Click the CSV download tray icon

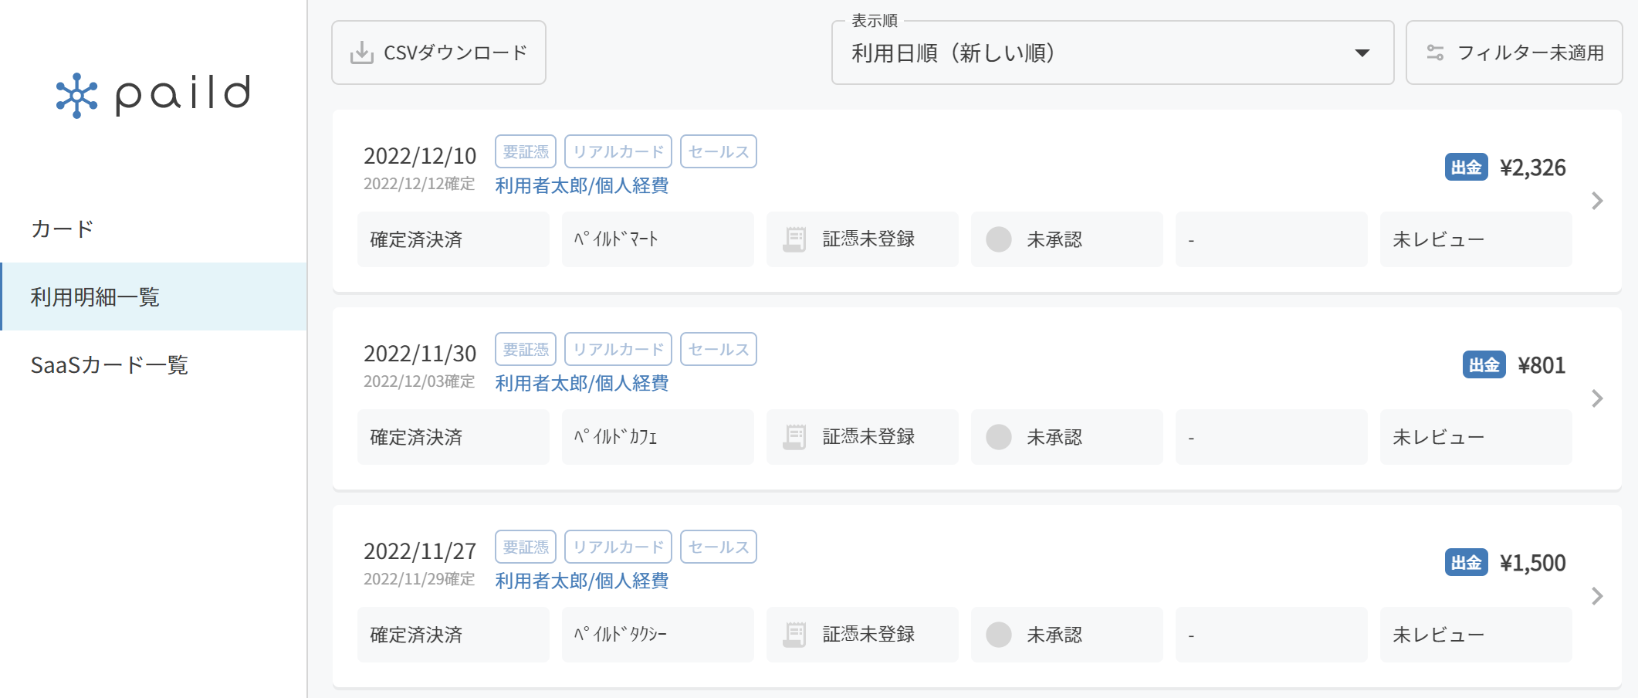361,53
